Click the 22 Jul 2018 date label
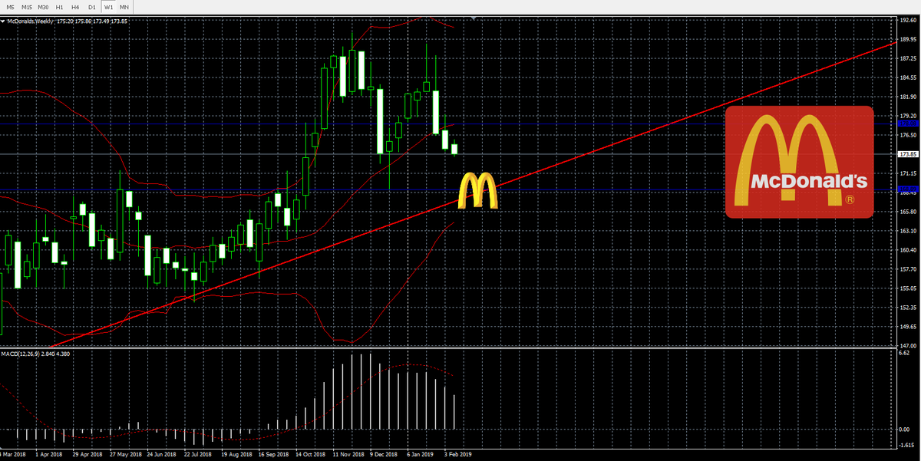Screen dimensions: 921x461 click(198, 454)
